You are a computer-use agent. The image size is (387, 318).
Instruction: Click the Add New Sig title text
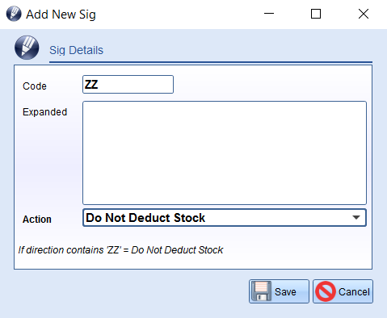tap(61, 15)
